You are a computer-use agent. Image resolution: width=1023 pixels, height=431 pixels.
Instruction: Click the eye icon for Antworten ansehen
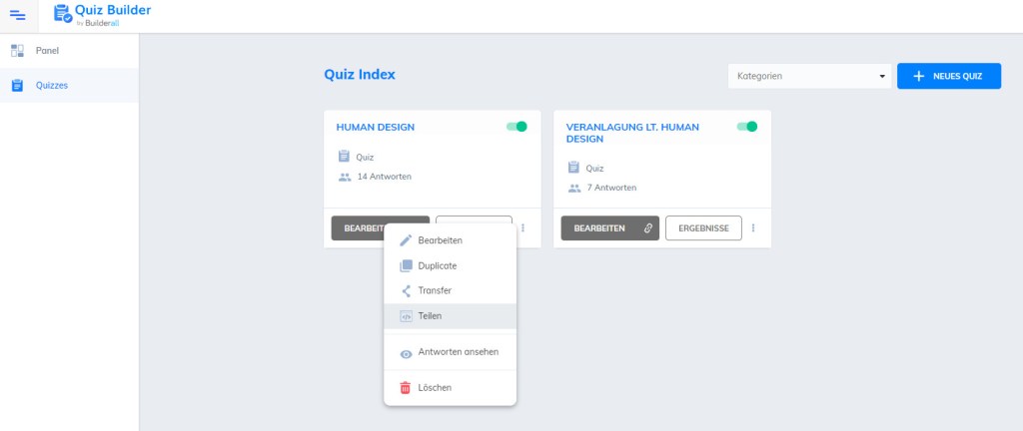tap(406, 353)
